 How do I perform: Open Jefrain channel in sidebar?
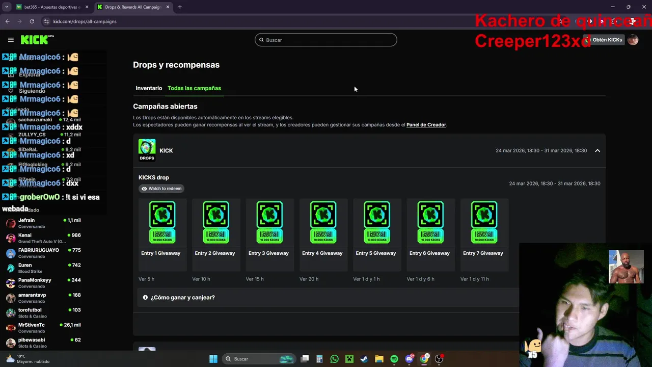pos(43,223)
